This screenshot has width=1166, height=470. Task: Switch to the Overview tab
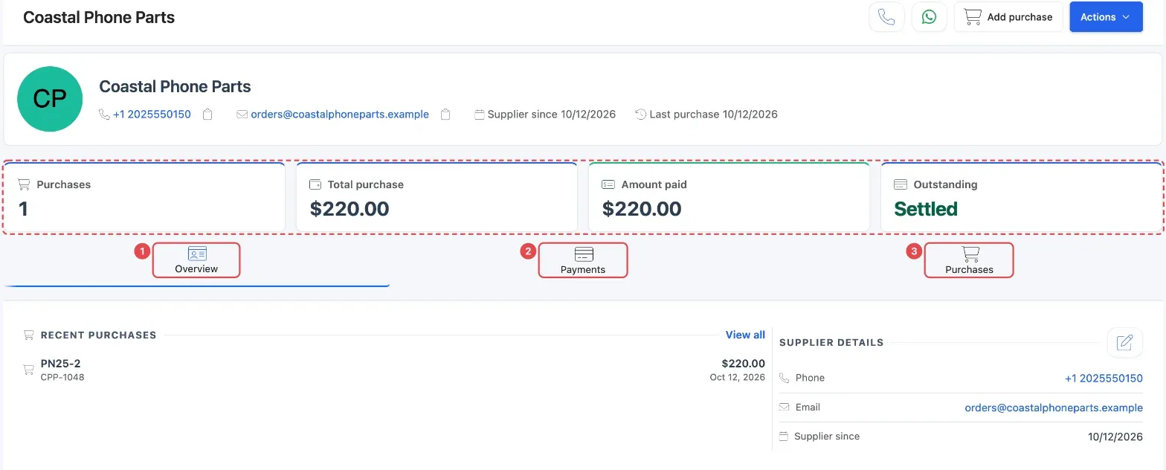click(196, 260)
